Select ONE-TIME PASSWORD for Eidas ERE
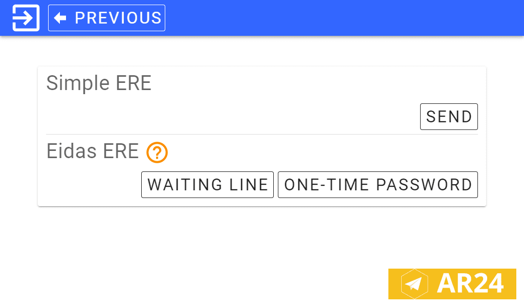This screenshot has height=307, width=524. click(x=378, y=185)
